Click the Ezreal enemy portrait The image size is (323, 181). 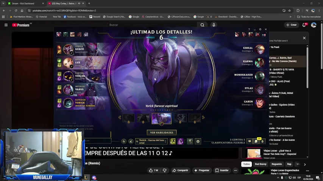(x=260, y=49)
